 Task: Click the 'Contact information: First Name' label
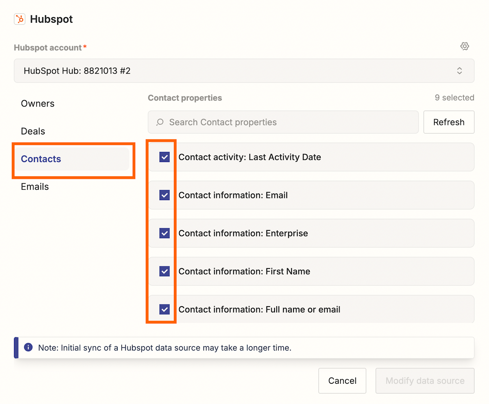point(244,271)
